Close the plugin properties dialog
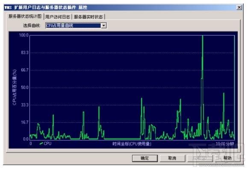Screen dimensions: 248x169 click(x=239, y=7)
